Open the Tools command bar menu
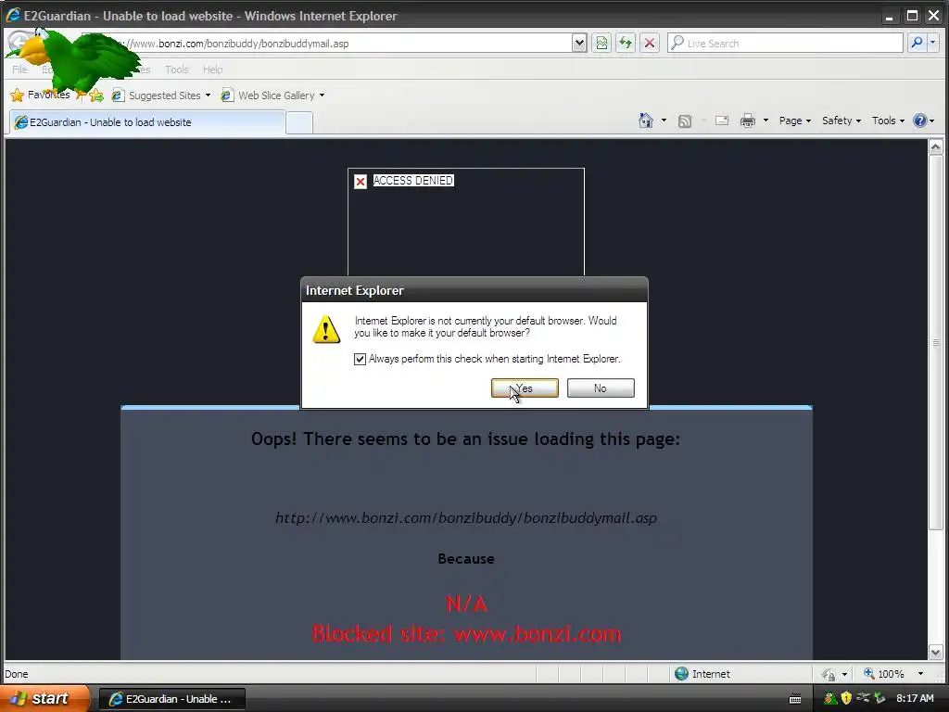949x712 pixels. coord(888,121)
